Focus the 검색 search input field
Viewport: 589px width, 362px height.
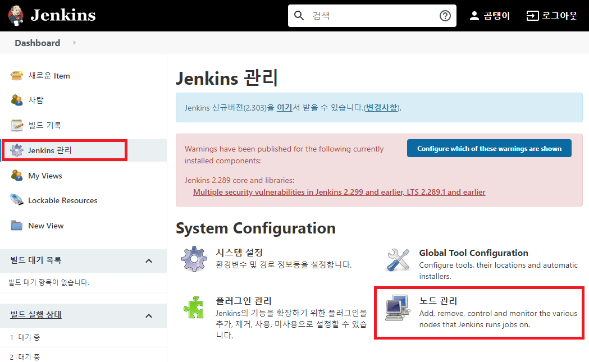click(x=372, y=16)
